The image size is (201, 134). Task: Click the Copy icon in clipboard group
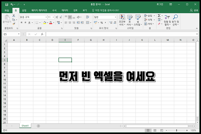click(14, 20)
